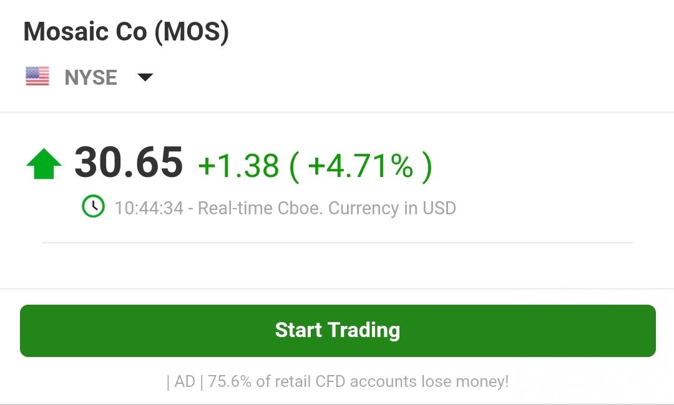The height and width of the screenshot is (405, 674).
Task: Click the word USD in the quote info
Action: [x=439, y=207]
